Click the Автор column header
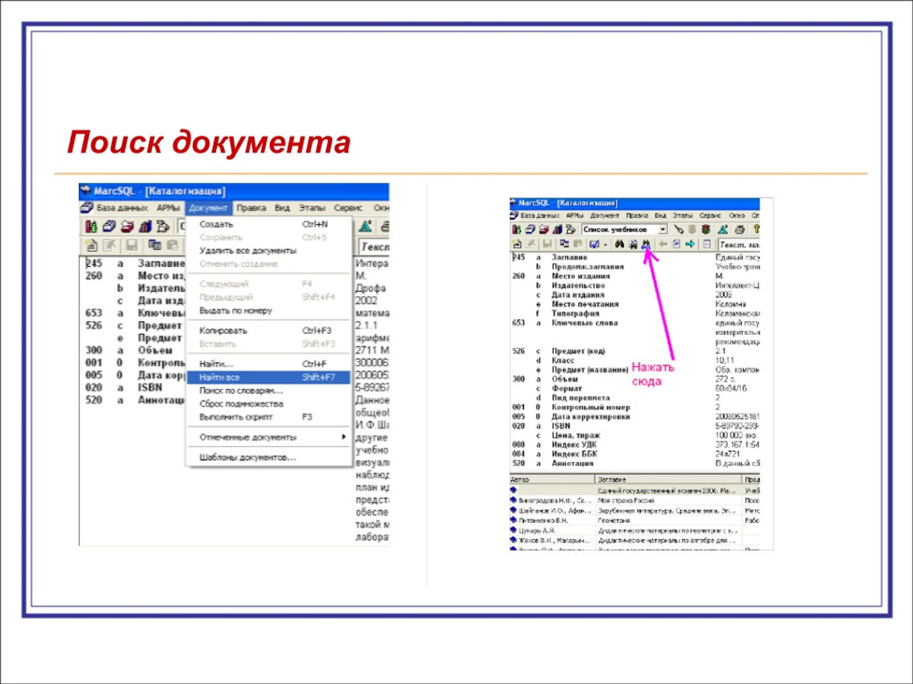 (553, 479)
